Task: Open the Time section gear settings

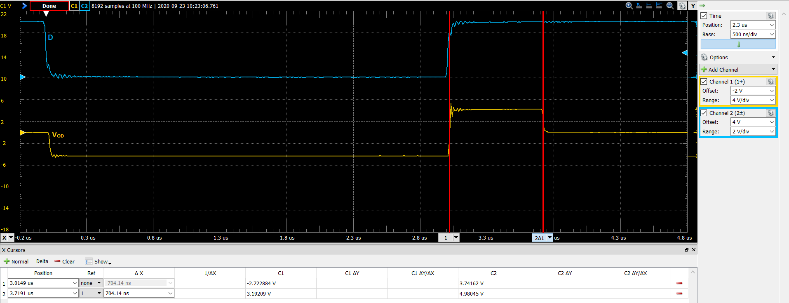Action: (x=770, y=16)
